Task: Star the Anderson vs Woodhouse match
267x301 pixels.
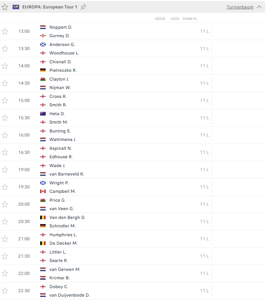Action: (x=5, y=49)
